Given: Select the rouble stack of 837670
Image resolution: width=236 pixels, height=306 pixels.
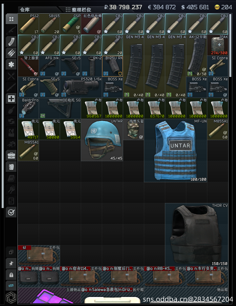Looking at the screenshot, I should coord(155,108).
